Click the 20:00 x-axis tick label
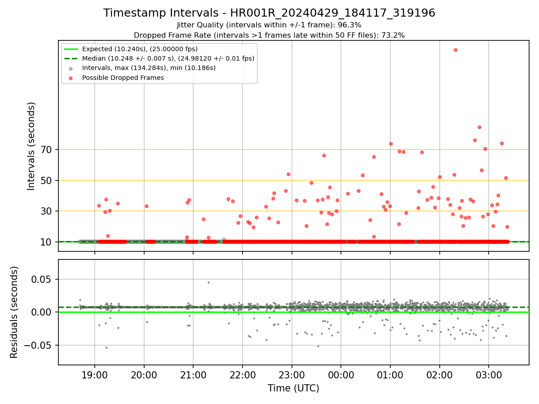This screenshot has width=539, height=404. click(x=144, y=374)
